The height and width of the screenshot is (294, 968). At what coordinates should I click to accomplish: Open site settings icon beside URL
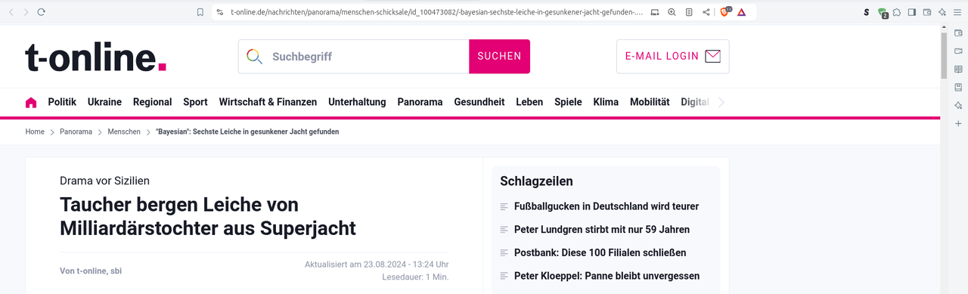[x=219, y=12]
